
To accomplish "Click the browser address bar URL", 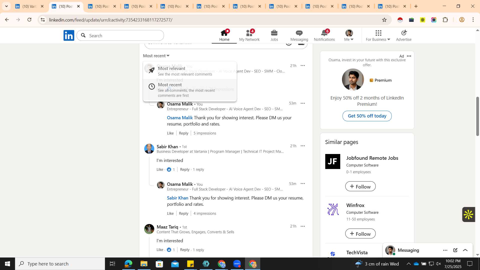I will point(110,20).
